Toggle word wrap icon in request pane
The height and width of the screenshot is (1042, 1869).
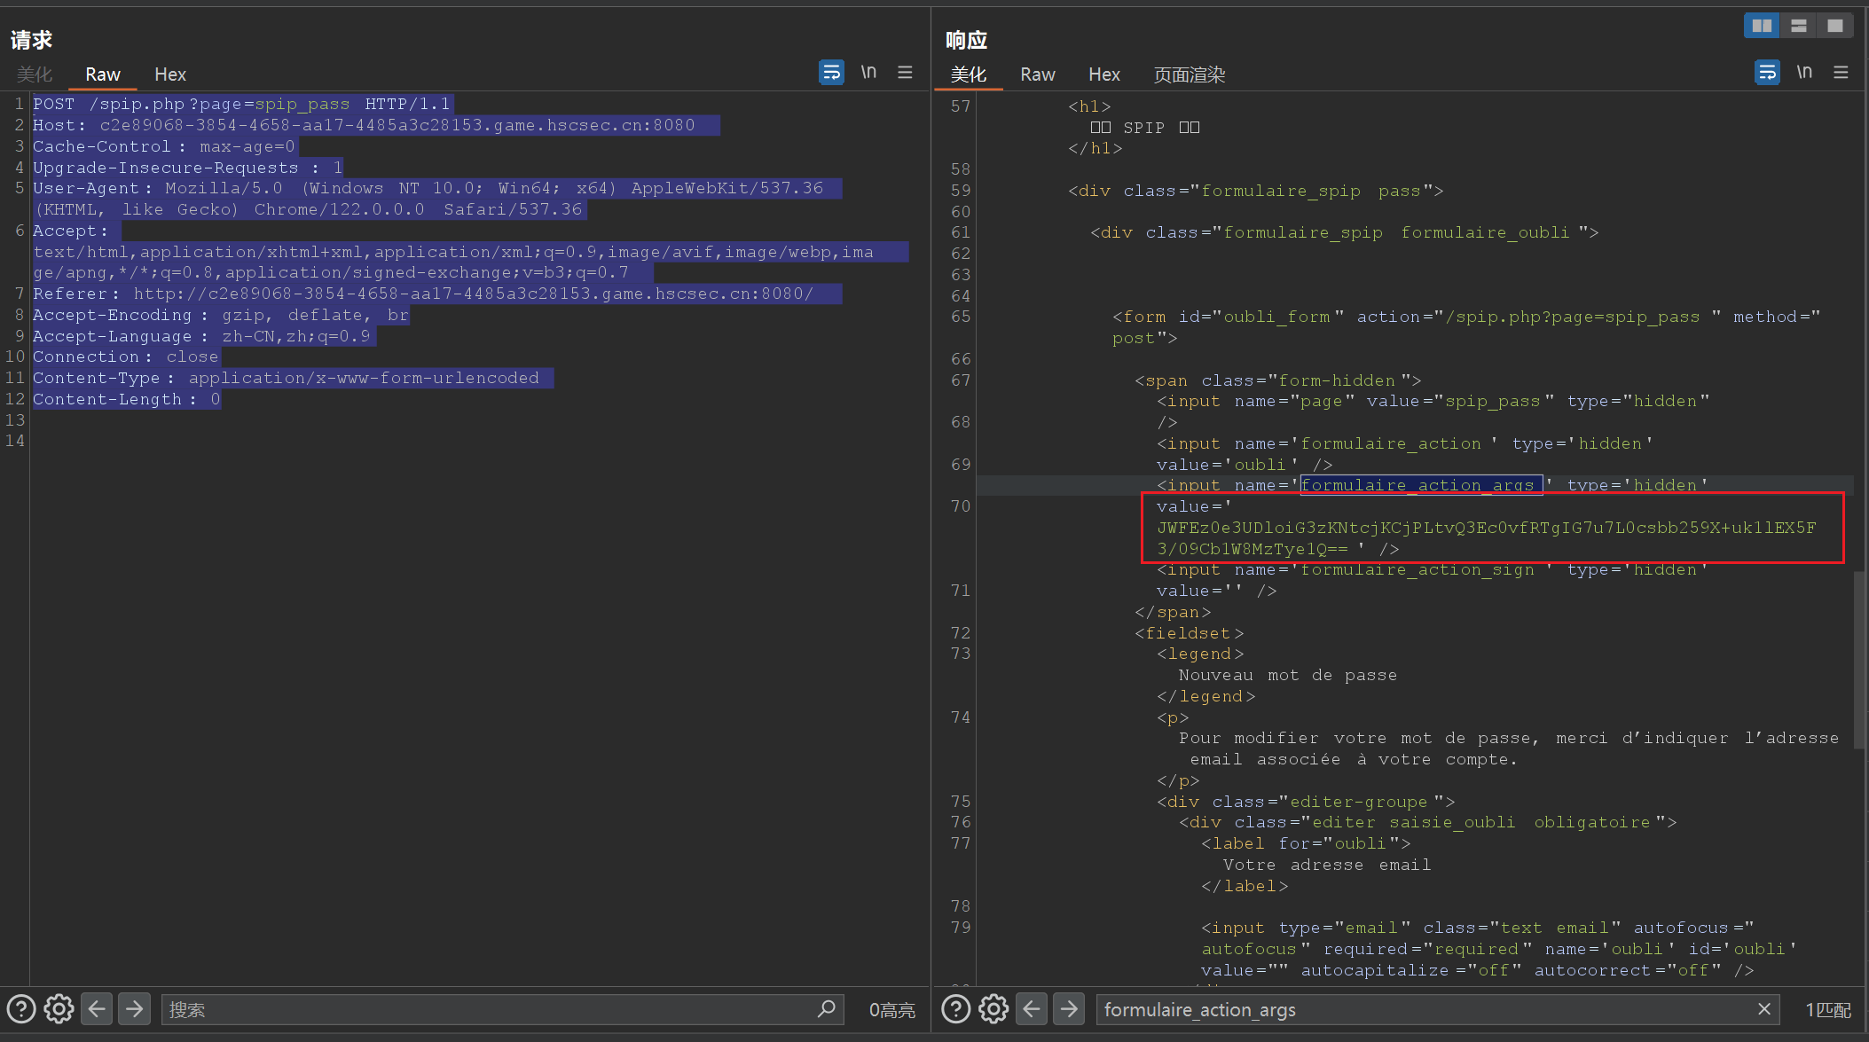pyautogui.click(x=831, y=72)
